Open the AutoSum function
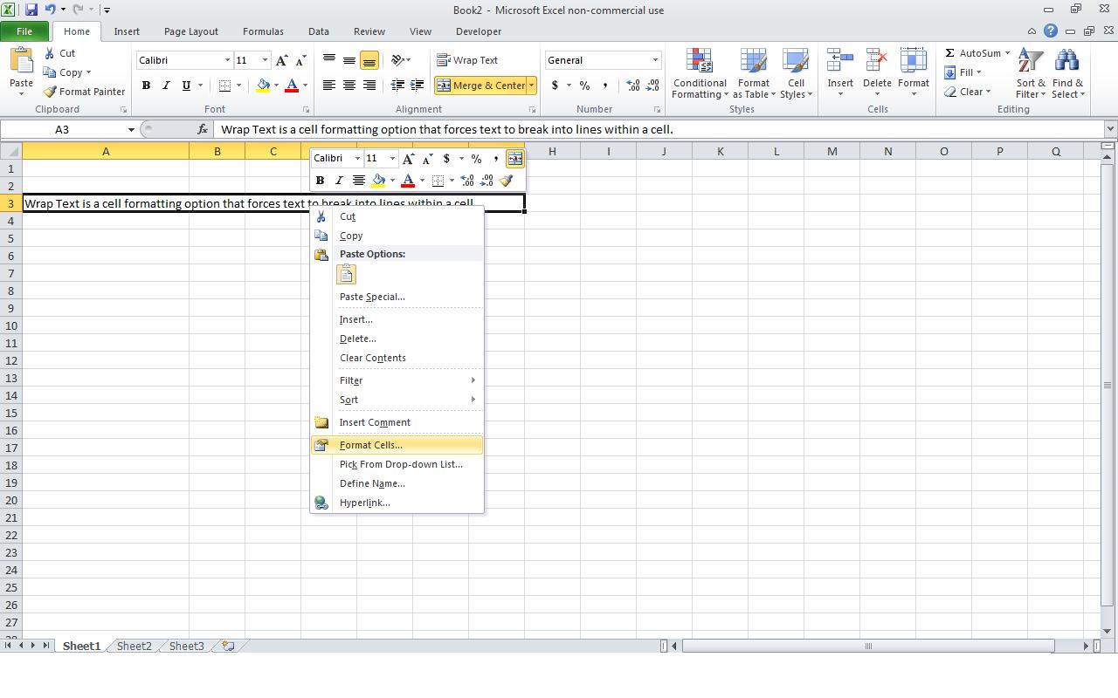Viewport: 1118px width, 698px height. pyautogui.click(x=972, y=53)
